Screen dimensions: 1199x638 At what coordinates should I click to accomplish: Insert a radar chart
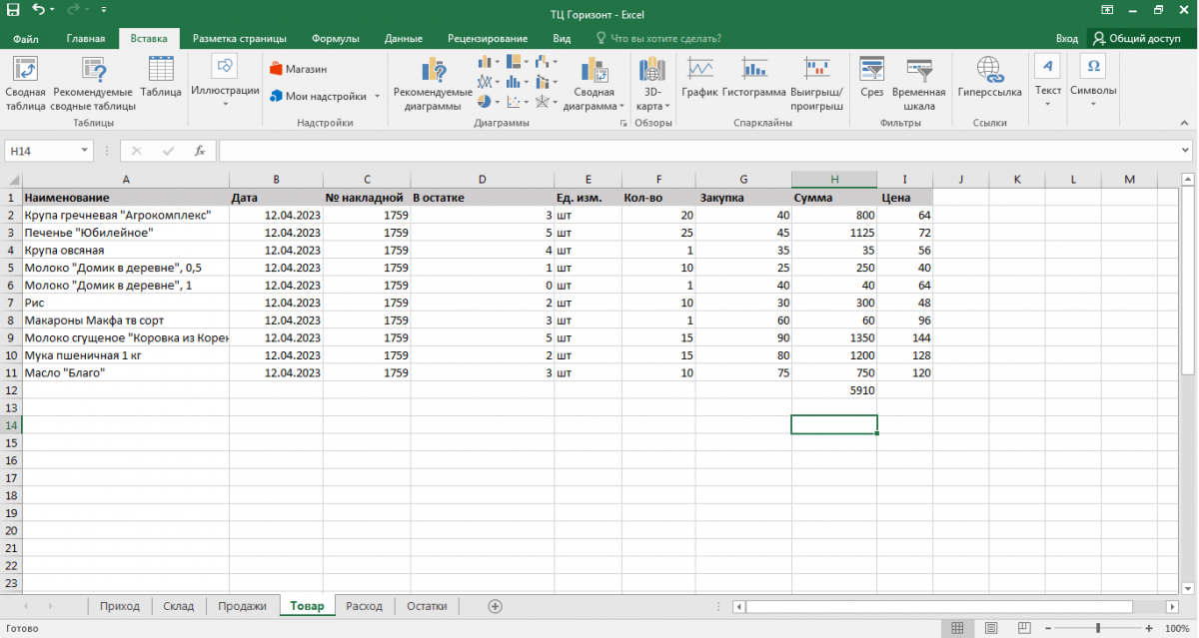click(x=543, y=101)
